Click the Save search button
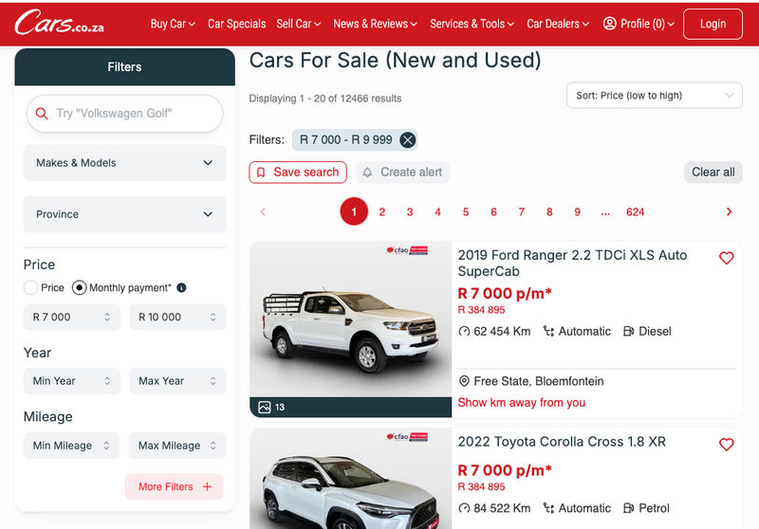Image resolution: width=759 pixels, height=529 pixels. pos(298,173)
